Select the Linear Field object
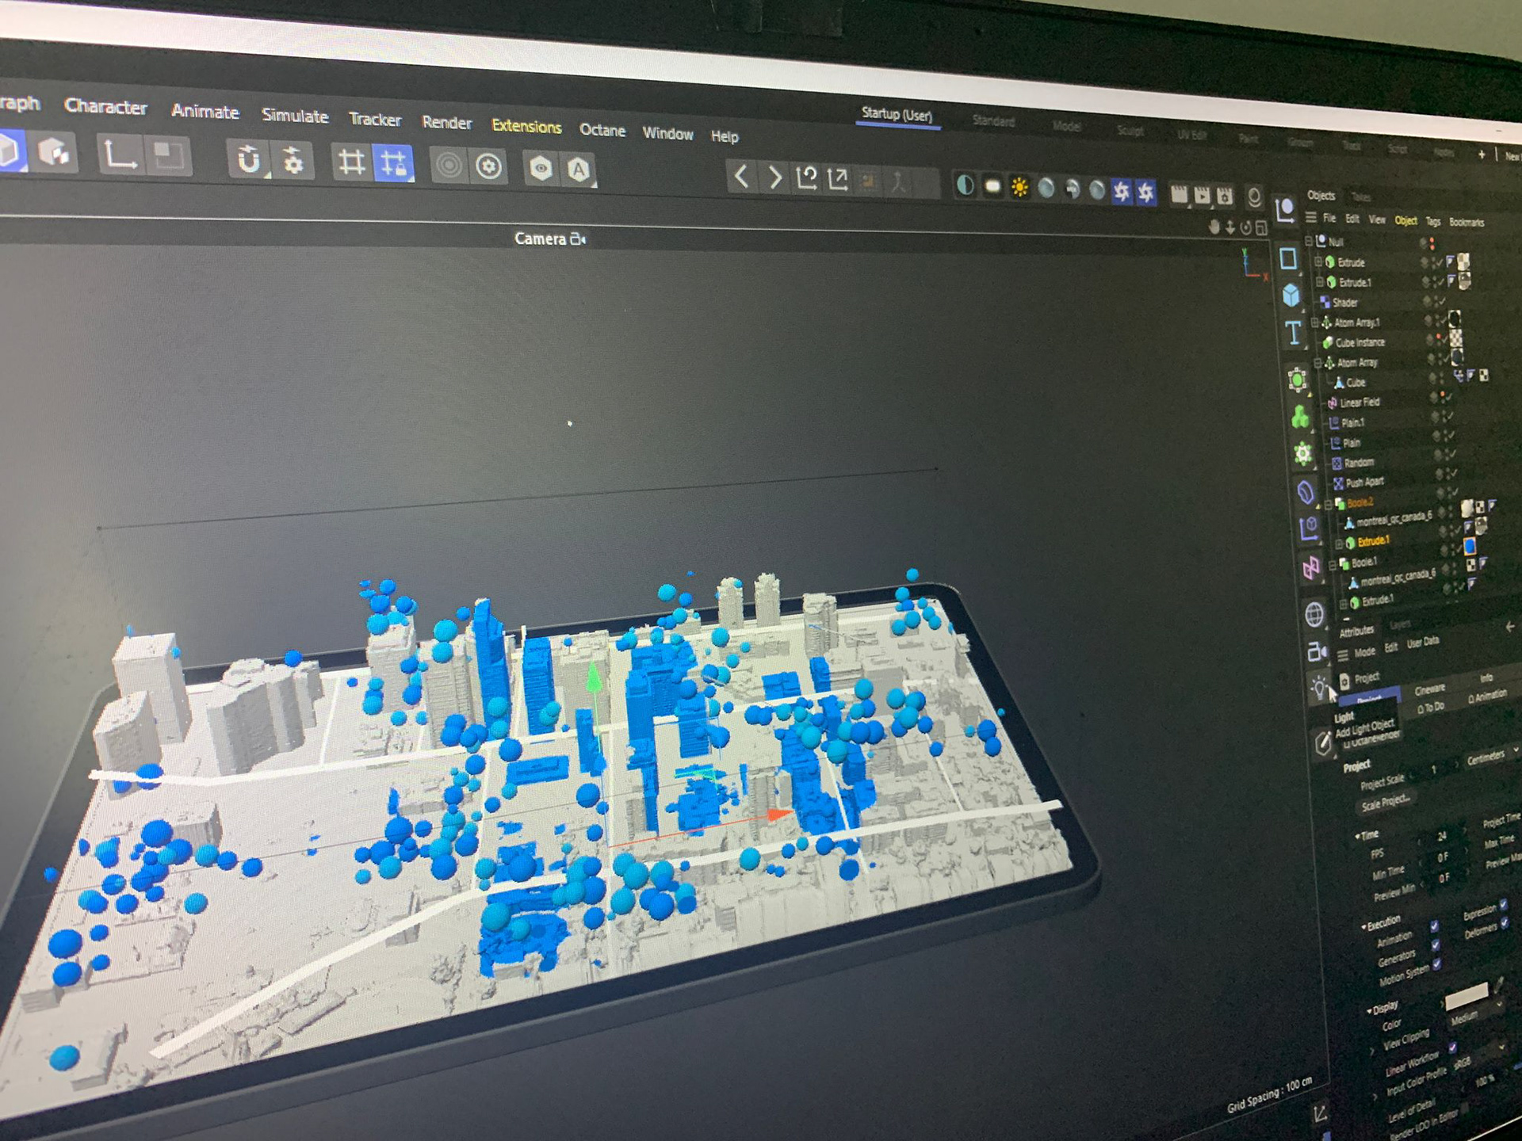Viewport: 1522px width, 1141px height. [x=1359, y=403]
